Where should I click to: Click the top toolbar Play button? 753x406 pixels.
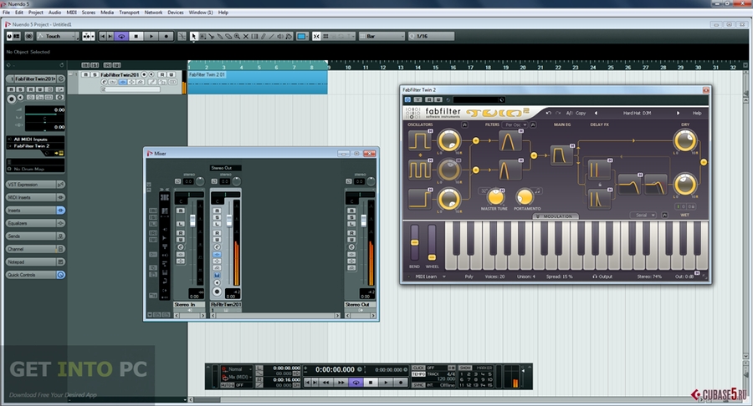[x=151, y=36]
